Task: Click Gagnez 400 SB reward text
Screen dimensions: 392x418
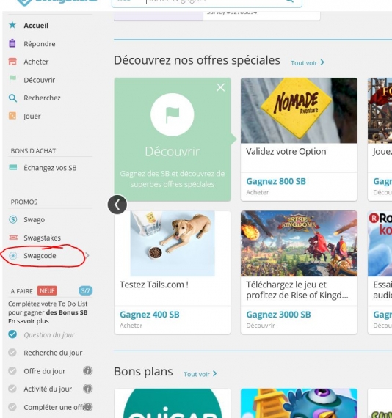Action: point(150,315)
